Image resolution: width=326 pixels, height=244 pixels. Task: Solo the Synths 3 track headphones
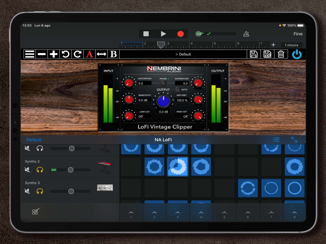coord(40,191)
